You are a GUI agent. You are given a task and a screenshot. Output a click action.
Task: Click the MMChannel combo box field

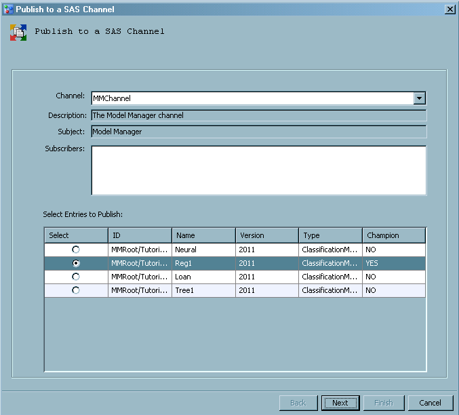pos(251,98)
